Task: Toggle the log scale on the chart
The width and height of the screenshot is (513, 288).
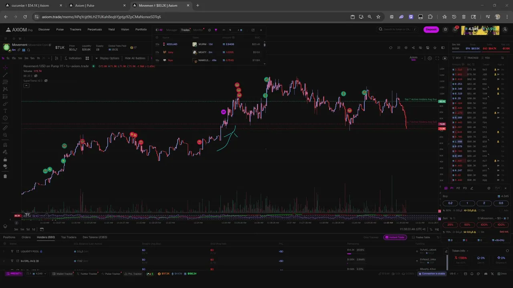Action: coord(436,229)
